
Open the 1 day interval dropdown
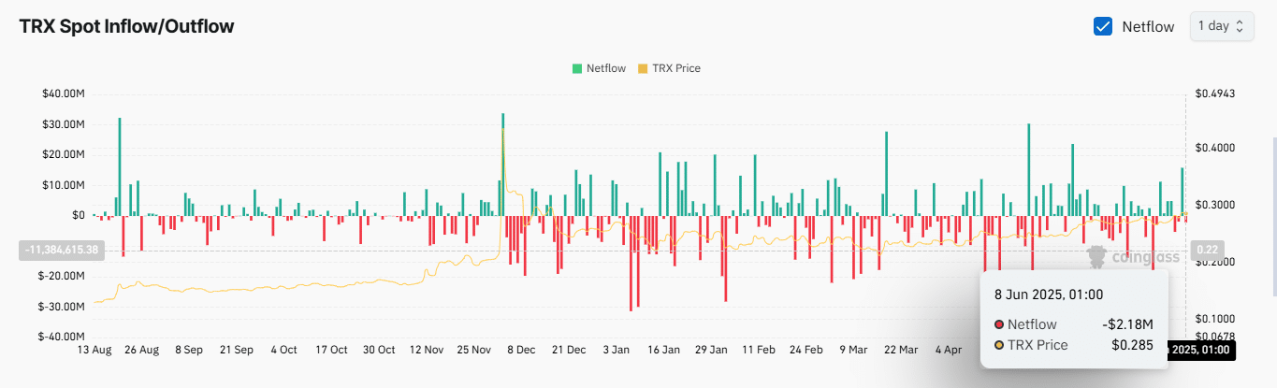(1221, 26)
